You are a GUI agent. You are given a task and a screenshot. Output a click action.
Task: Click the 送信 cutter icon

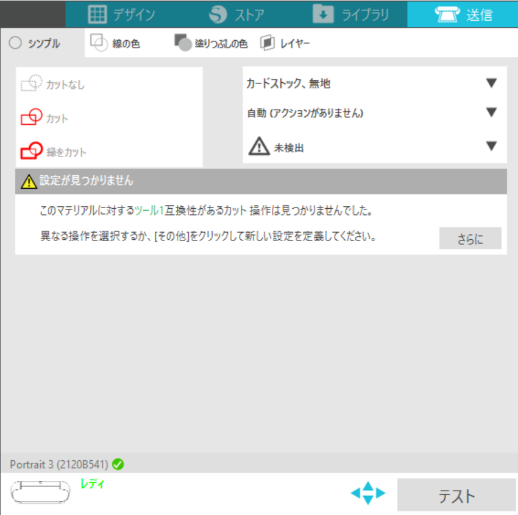[x=447, y=14]
